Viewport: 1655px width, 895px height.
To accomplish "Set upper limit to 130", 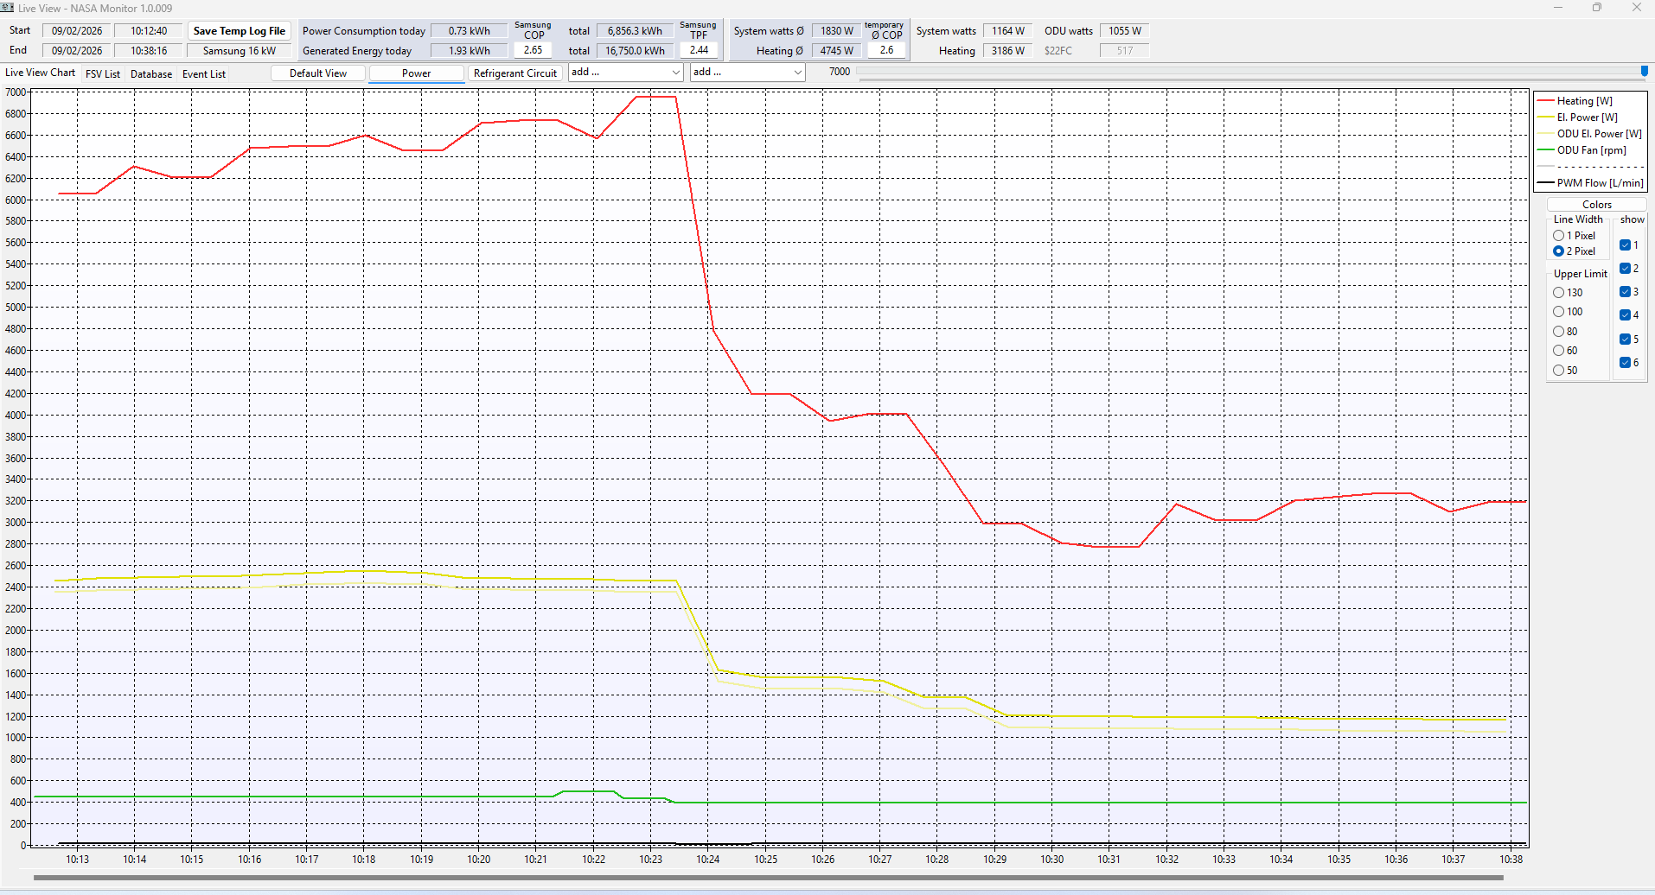I will click(x=1559, y=293).
